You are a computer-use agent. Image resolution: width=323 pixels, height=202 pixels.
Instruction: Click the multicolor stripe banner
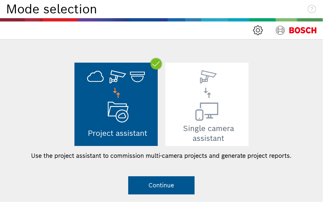pyautogui.click(x=161, y=20)
